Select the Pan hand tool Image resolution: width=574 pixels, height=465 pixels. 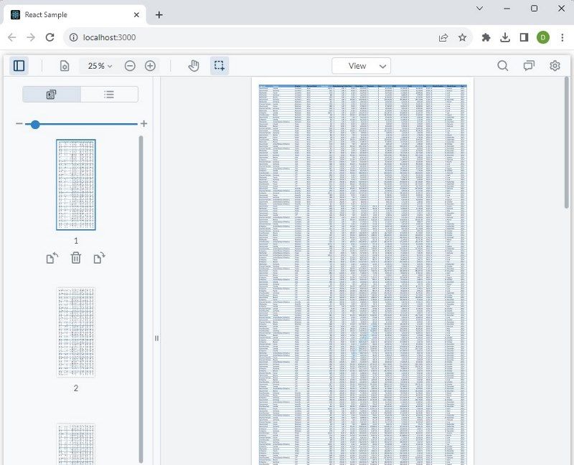click(194, 66)
